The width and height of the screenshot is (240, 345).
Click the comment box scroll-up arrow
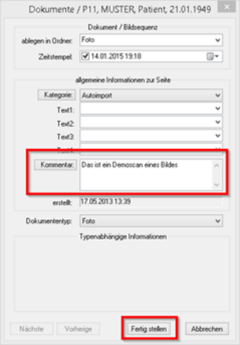point(217,166)
